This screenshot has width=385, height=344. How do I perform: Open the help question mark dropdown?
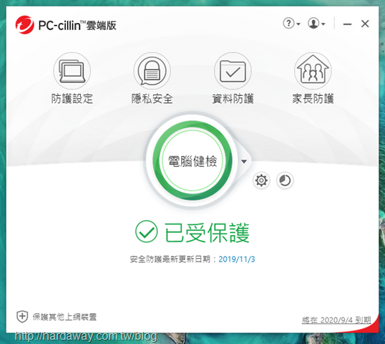(x=291, y=24)
